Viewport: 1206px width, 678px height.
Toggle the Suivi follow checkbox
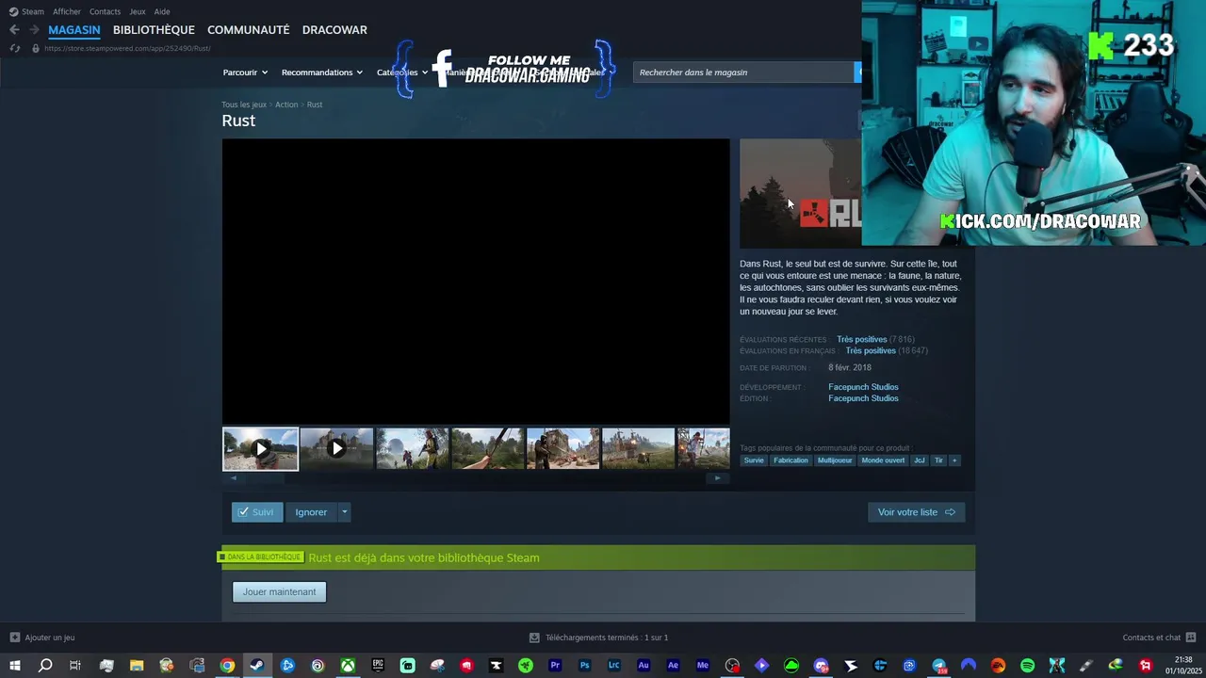[243, 512]
